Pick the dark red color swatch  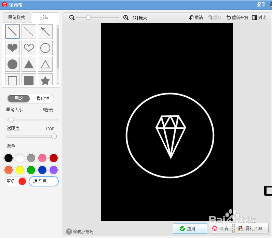click(54, 158)
